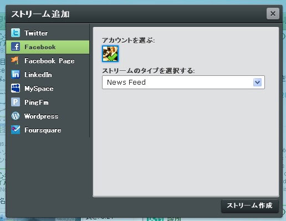Pick the Wordpress label in sidebar
Screen dimensions: 286x221
pyautogui.click(x=42, y=116)
